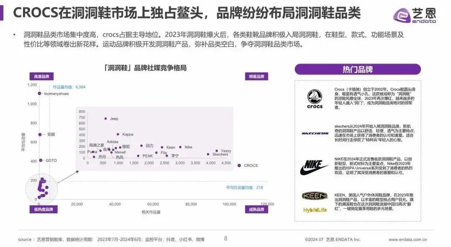The height and width of the screenshot is (247, 451).
Task: Click the KEEN，美国人气户外休闲鞋品牌 paragraph
Action: [x=374, y=202]
